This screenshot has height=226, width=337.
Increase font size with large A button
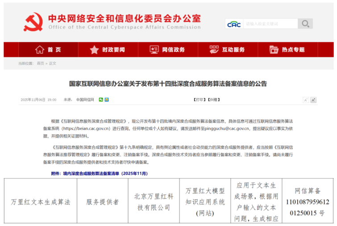pyautogui.click(x=313, y=100)
